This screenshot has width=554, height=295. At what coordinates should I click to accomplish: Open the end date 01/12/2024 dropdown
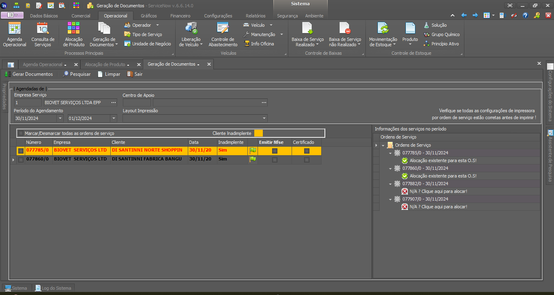tap(114, 118)
